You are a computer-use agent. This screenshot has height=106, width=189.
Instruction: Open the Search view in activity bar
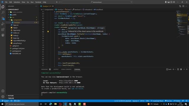pyautogui.click(x=3, y=12)
